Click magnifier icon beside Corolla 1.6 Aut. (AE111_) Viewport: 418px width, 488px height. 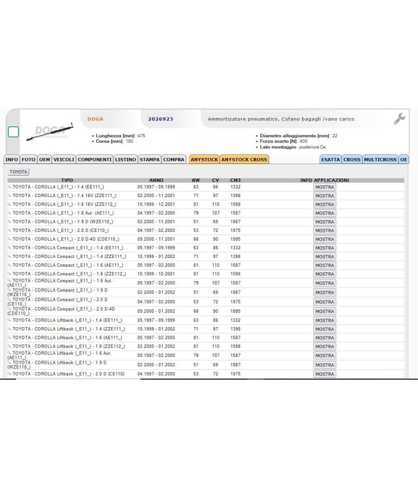pyautogui.click(x=9, y=213)
